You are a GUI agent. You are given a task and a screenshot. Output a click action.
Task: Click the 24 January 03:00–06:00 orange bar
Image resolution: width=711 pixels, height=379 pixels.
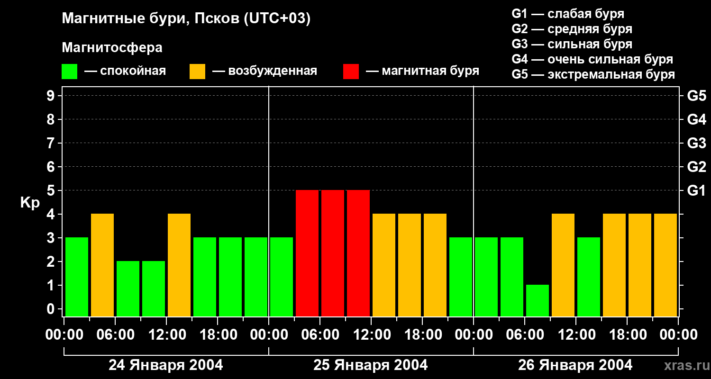[x=102, y=265]
